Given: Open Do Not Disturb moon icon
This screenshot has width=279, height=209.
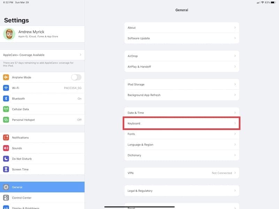Looking at the screenshot, I should tap(6, 159).
